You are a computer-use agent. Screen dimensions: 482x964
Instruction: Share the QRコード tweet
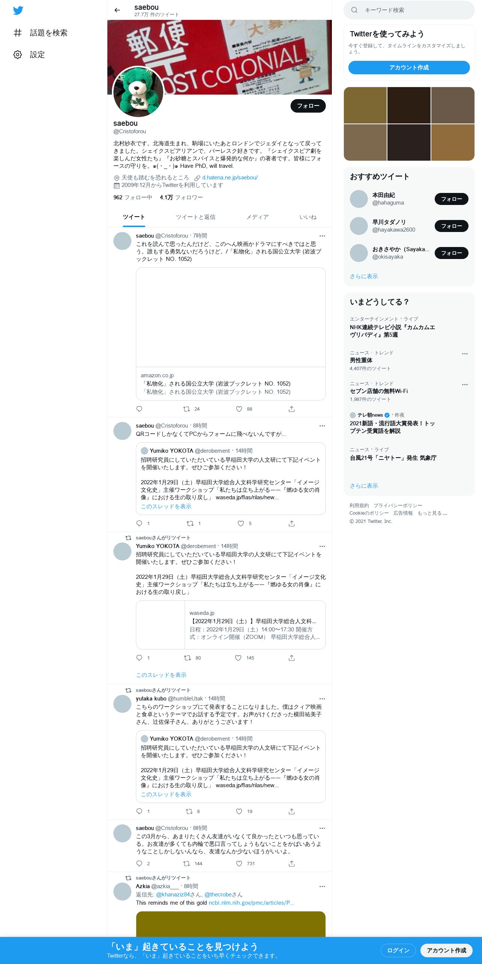pos(292,523)
